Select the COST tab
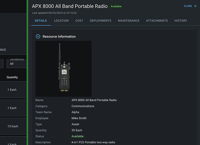The image size is (200, 145). 79,21
